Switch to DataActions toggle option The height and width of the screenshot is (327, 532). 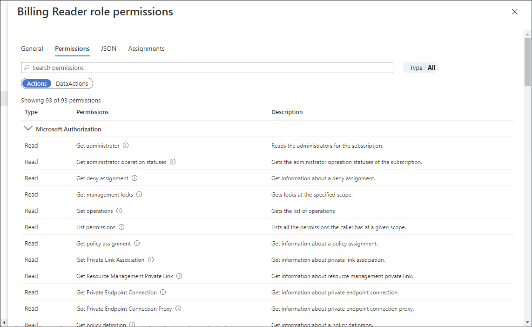pos(72,83)
